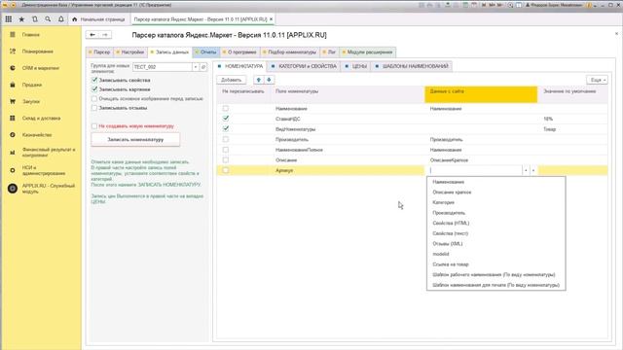Open Главное section in sidebar
Image resolution: width=623 pixels, height=350 pixels.
pyautogui.click(x=30, y=35)
